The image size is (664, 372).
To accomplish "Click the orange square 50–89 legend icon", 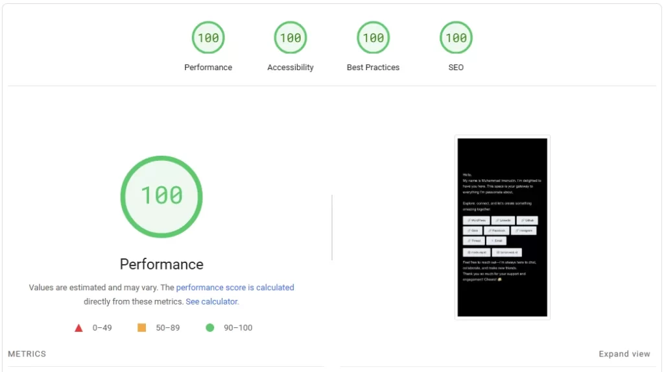I will pos(141,328).
